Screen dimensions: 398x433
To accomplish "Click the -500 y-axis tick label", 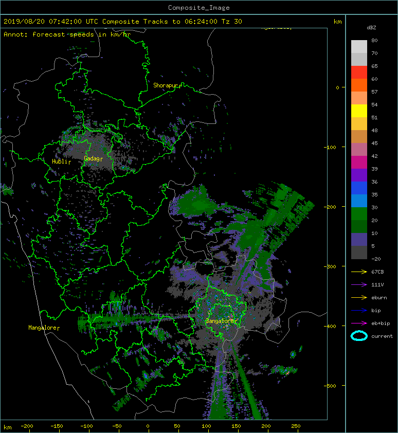I will [x=330, y=386].
